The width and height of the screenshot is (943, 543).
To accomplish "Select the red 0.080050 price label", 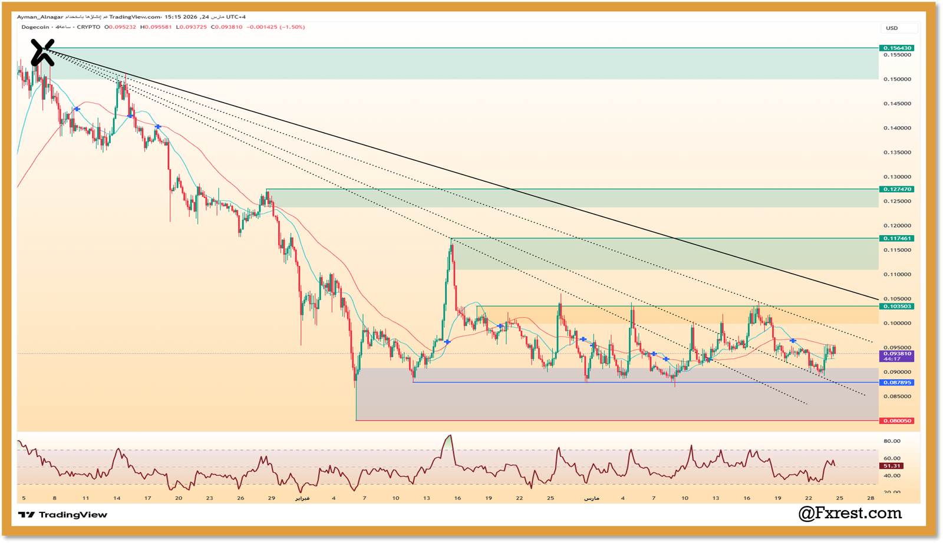I will tap(896, 421).
